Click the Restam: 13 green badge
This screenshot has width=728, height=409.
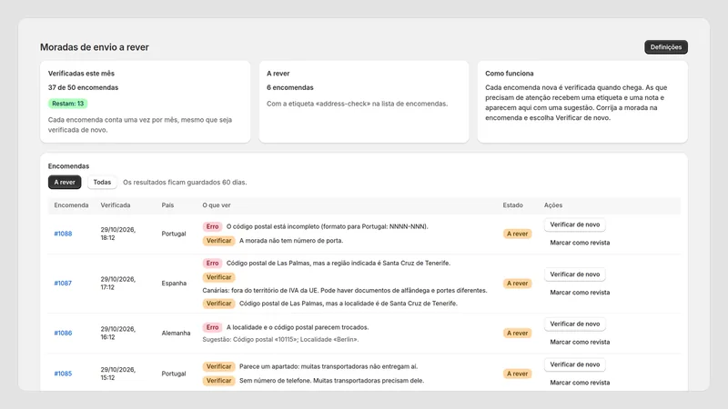67,104
